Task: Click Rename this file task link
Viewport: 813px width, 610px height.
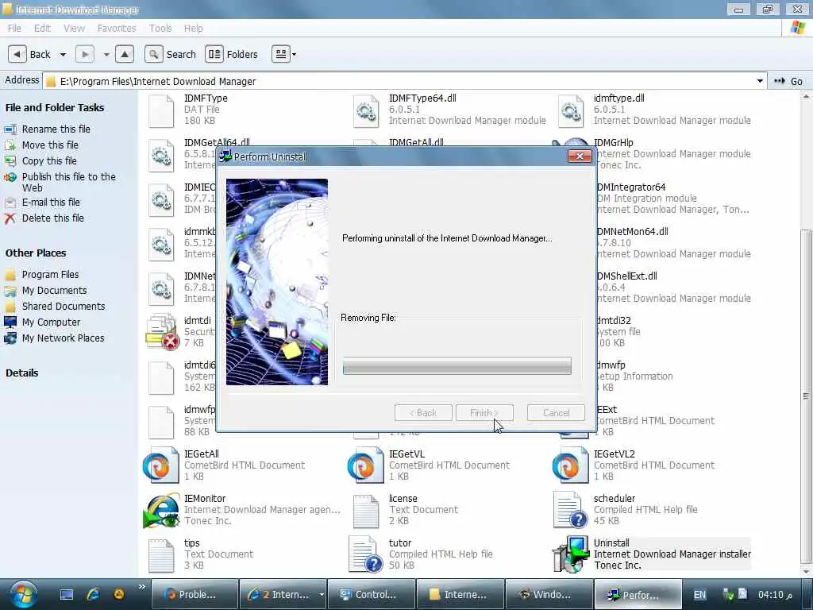Action: coord(56,129)
